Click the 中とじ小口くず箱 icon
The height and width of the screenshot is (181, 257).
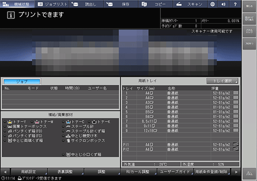[68, 154]
